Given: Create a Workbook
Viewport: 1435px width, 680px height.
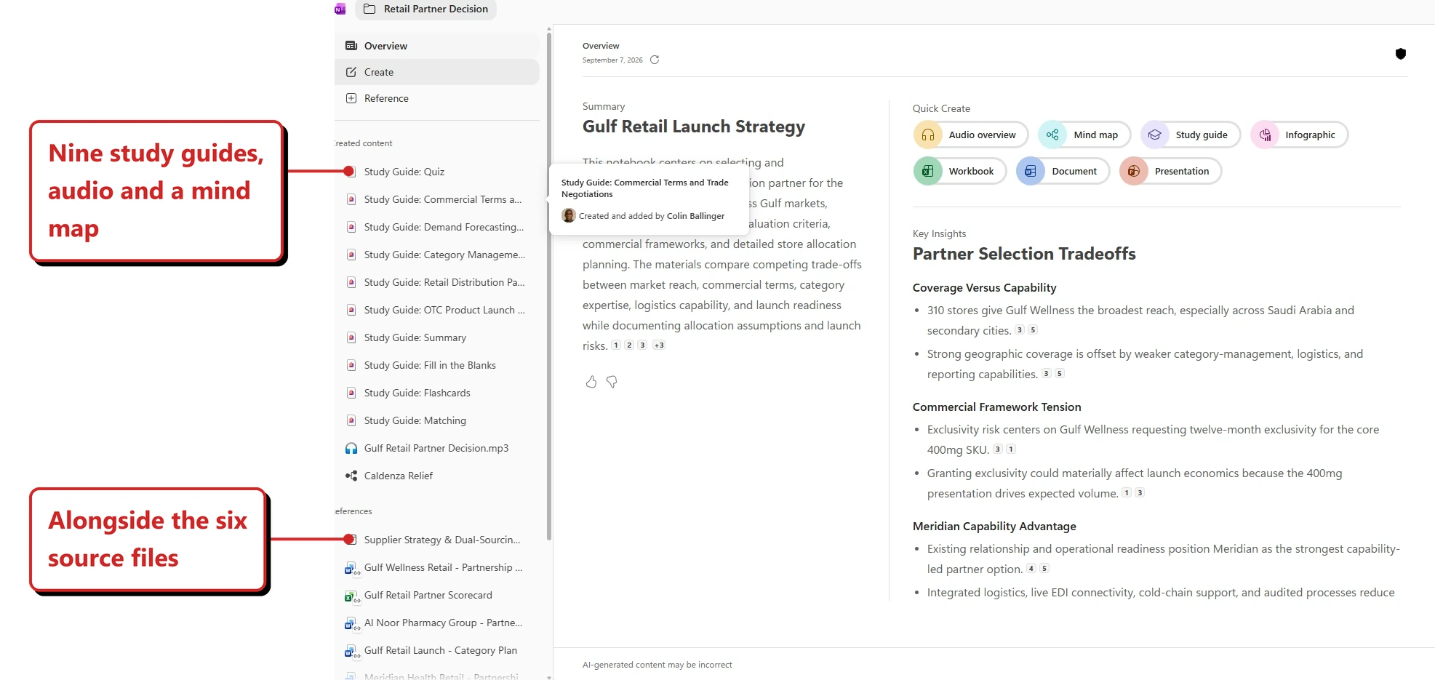Looking at the screenshot, I should point(959,171).
